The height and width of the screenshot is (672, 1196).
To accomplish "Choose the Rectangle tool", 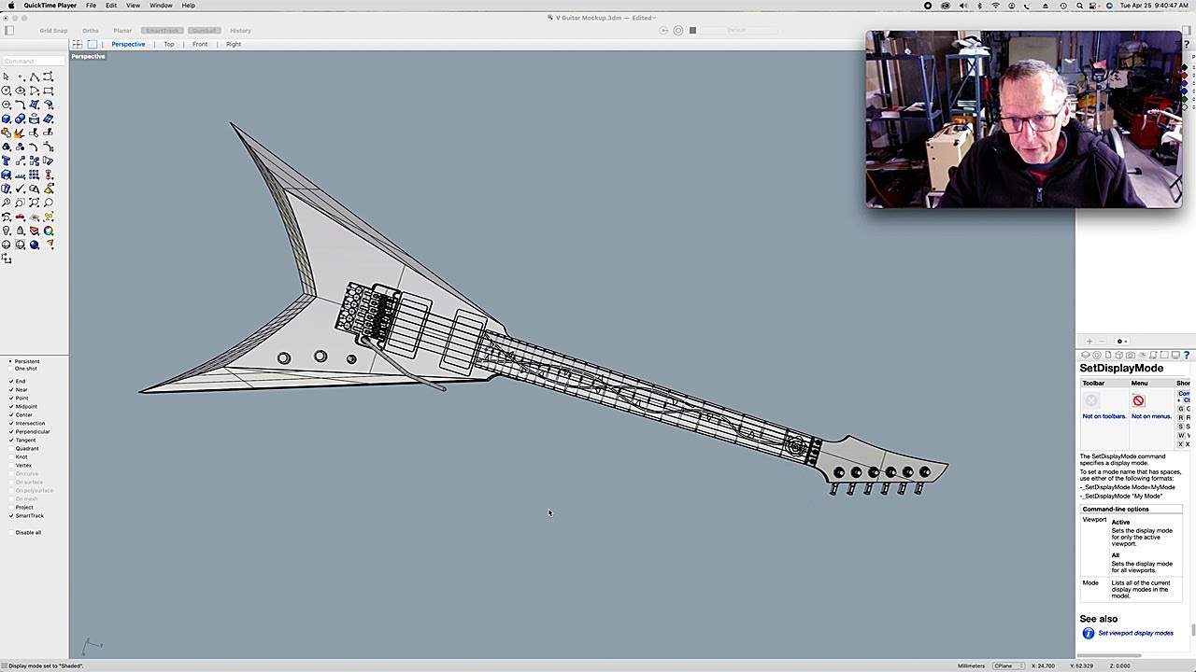I will click(x=48, y=91).
